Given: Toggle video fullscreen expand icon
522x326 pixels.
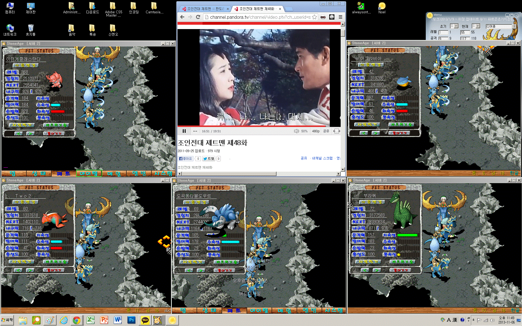Looking at the screenshot, I should [337, 131].
